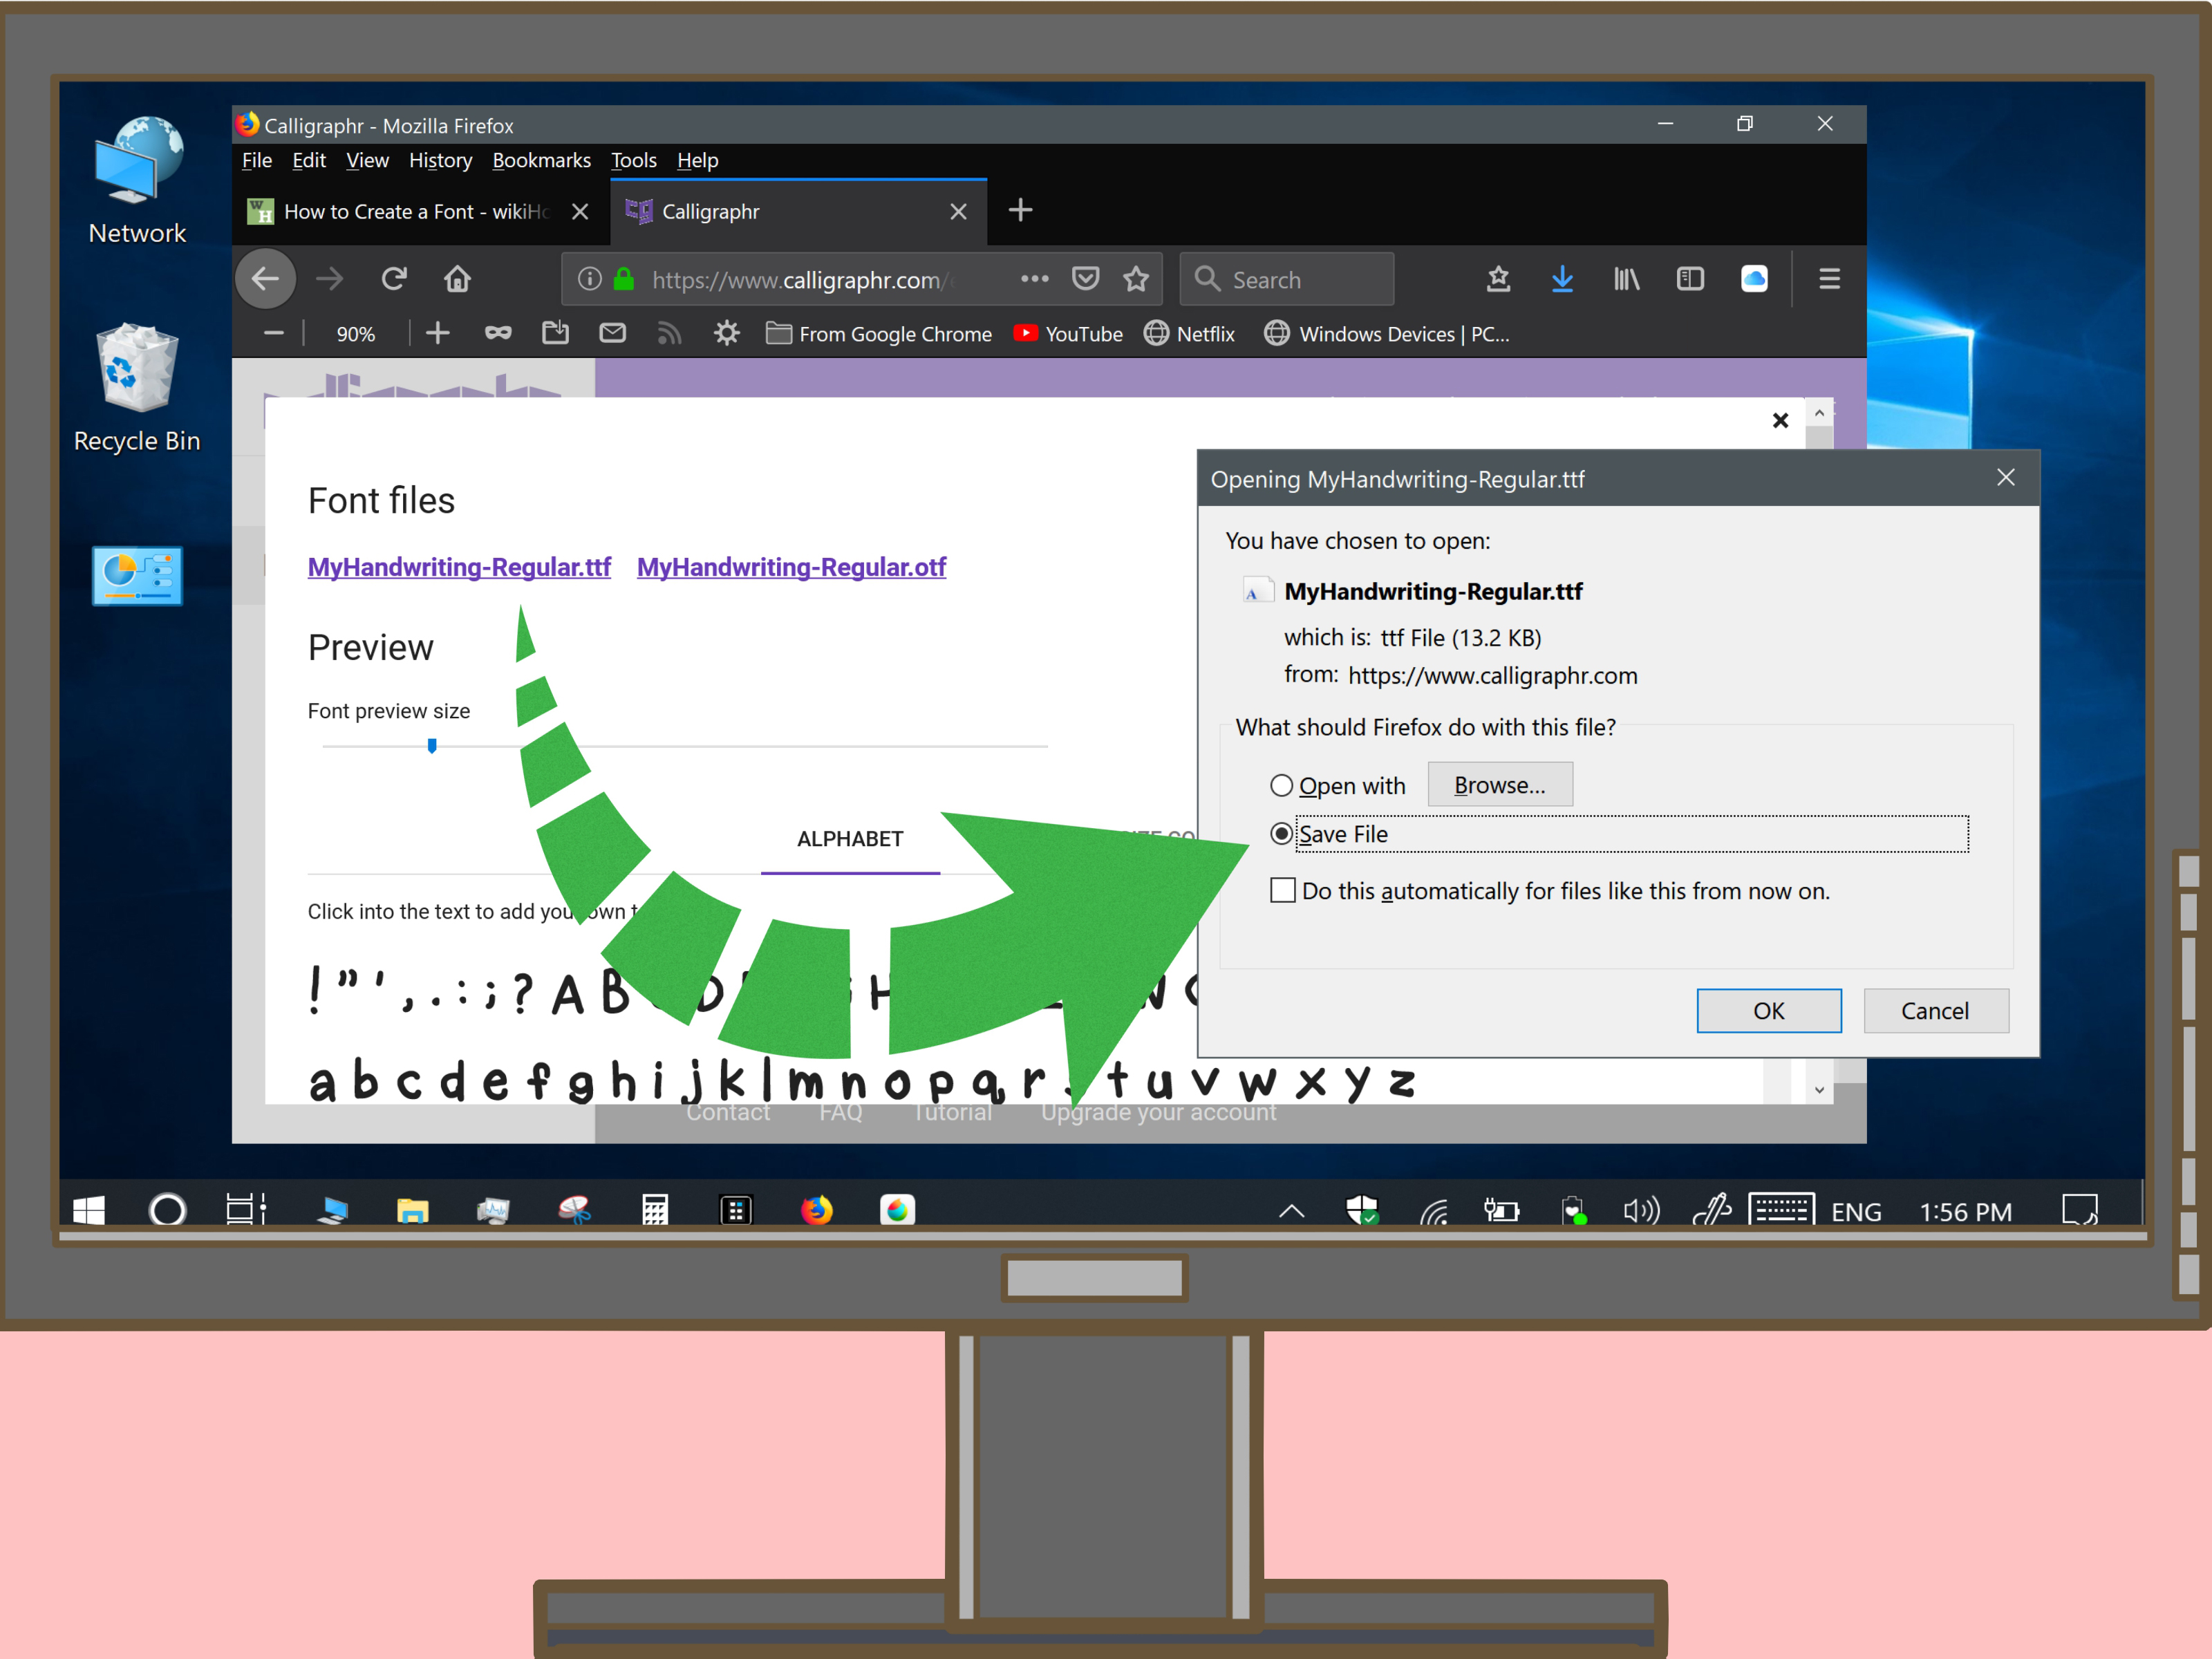Open the Bookmarks menu
The image size is (2212, 1659).
(x=541, y=160)
